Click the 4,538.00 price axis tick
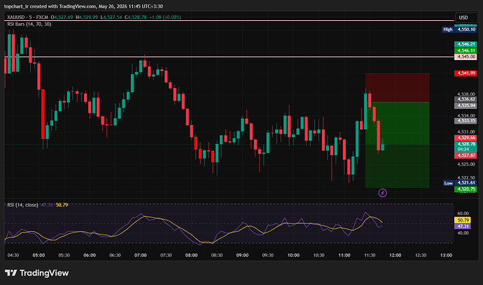 coord(466,94)
